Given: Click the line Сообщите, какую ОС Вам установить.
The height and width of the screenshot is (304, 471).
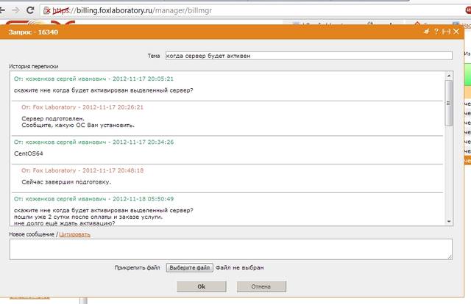Looking at the screenshot, I should (78, 126).
